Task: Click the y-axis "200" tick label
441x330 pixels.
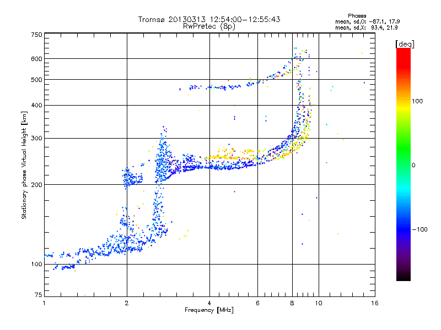Action: tap(36, 185)
